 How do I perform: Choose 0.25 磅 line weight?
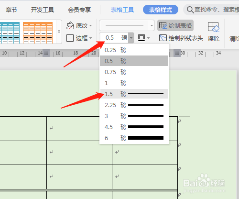point(134,50)
